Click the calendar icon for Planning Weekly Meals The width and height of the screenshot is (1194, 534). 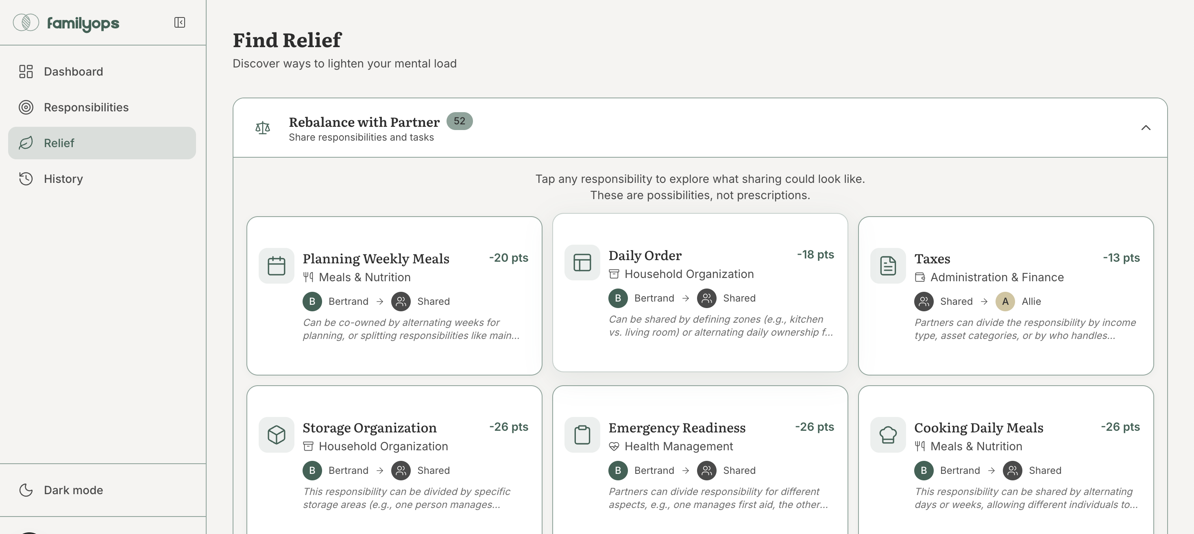tap(276, 266)
